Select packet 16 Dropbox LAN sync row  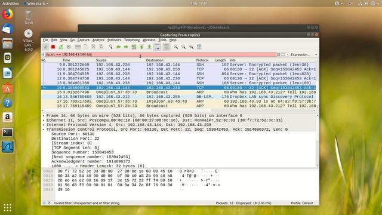(179, 97)
